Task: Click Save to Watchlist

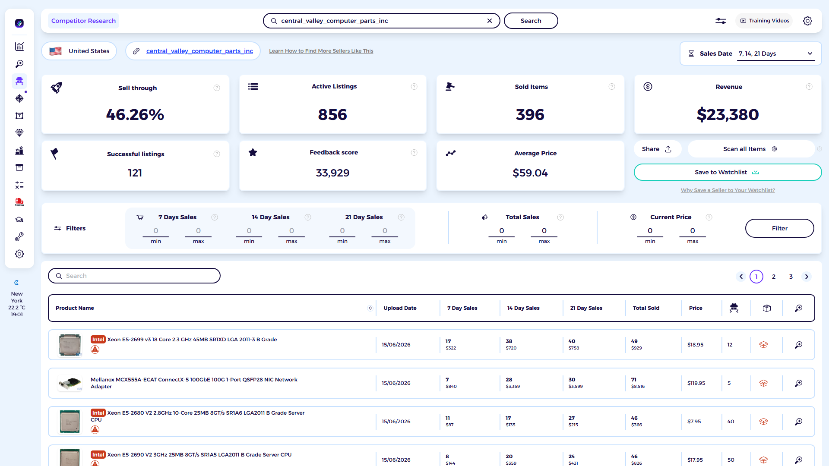Action: [728, 172]
